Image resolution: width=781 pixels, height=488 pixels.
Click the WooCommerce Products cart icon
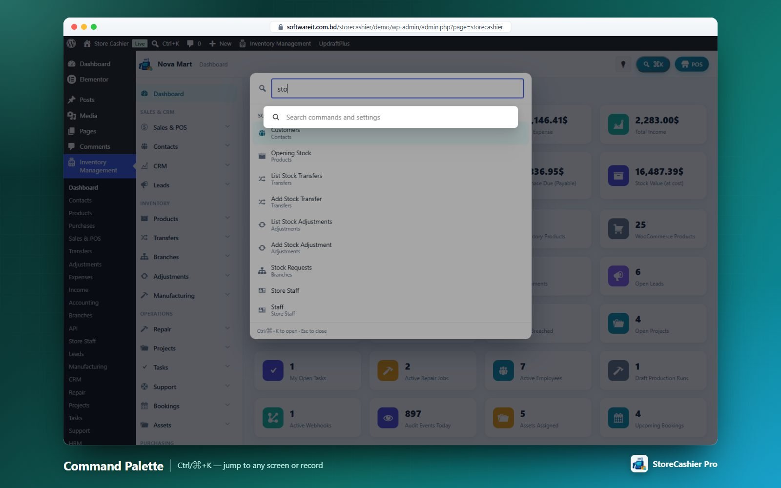tap(618, 229)
